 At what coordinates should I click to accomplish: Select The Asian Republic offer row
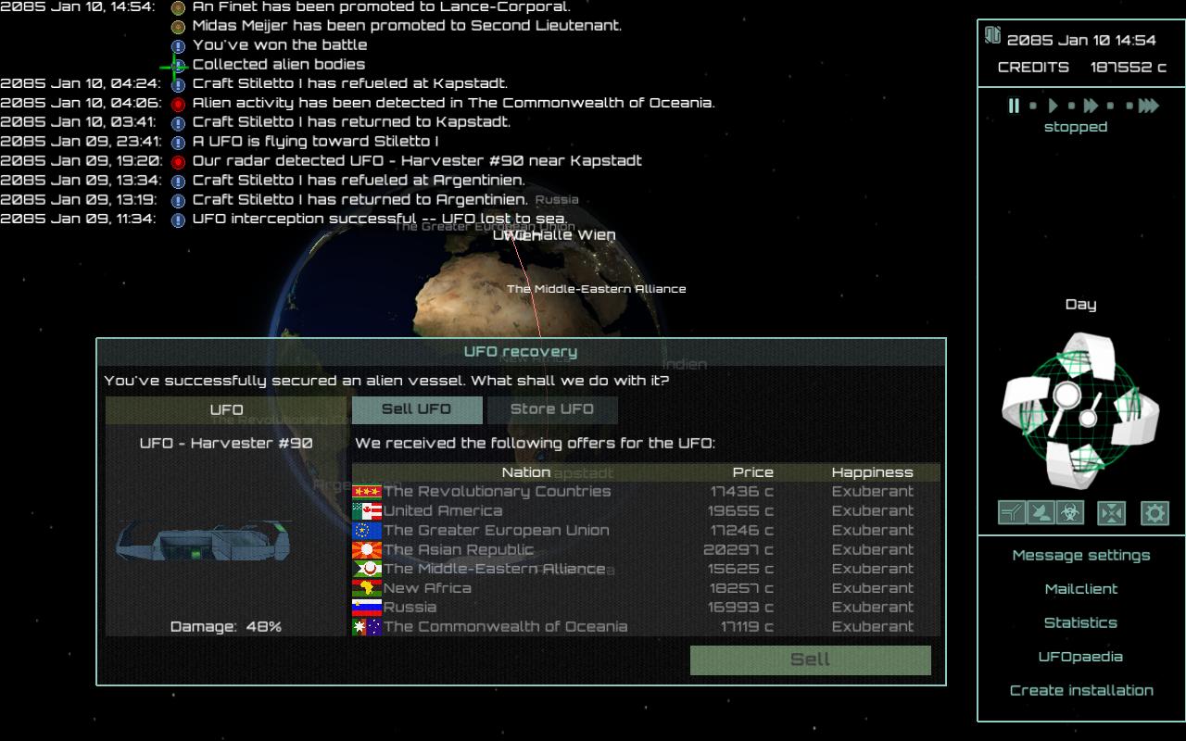point(646,550)
